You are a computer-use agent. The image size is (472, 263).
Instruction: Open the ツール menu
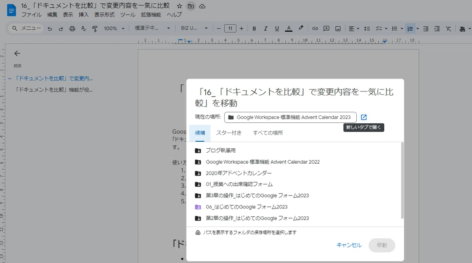[x=128, y=15]
